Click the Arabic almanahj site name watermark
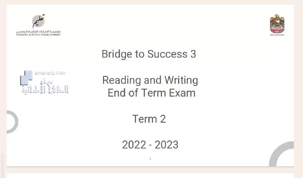 45,90
